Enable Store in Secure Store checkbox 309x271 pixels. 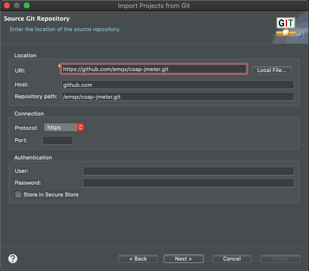click(18, 194)
